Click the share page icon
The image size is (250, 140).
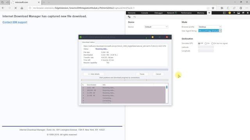pos(234,8)
